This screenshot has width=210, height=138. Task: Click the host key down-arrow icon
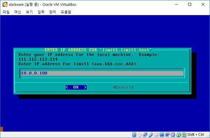tap(184, 134)
